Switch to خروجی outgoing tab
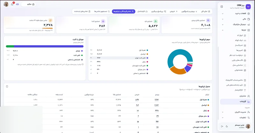 [x=173, y=11]
